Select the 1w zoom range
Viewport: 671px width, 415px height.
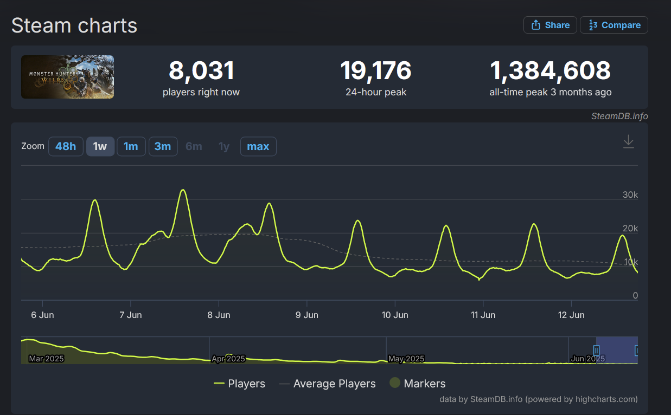100,146
